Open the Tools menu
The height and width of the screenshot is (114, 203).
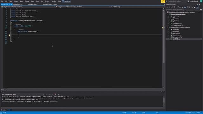point(37,1)
